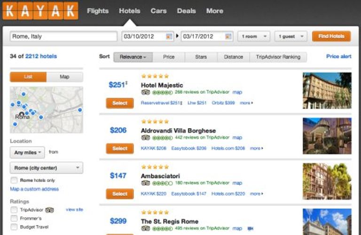Sort results by Price

click(x=169, y=57)
